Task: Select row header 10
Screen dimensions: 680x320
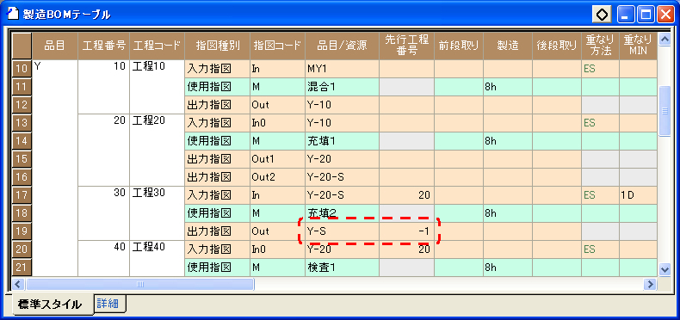Action: pos(21,69)
